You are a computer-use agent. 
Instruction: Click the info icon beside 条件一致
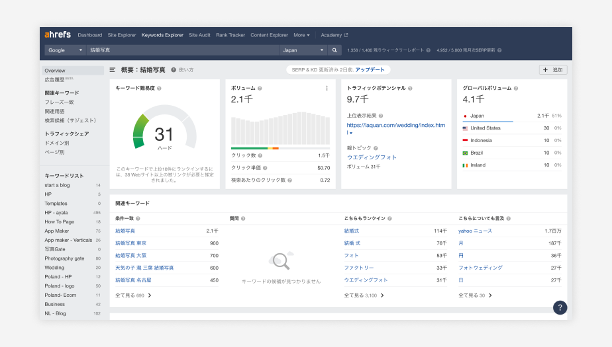138,219
